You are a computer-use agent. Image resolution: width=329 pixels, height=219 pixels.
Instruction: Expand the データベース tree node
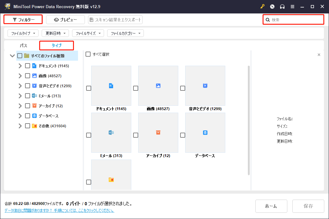(20, 116)
